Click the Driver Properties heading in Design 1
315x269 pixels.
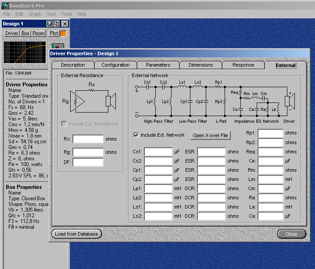pyautogui.click(x=26, y=85)
